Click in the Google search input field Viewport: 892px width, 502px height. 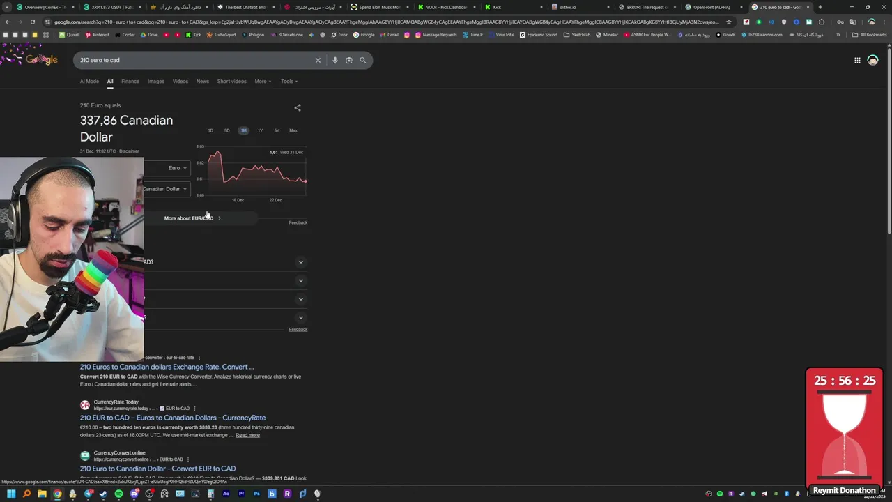tap(195, 60)
